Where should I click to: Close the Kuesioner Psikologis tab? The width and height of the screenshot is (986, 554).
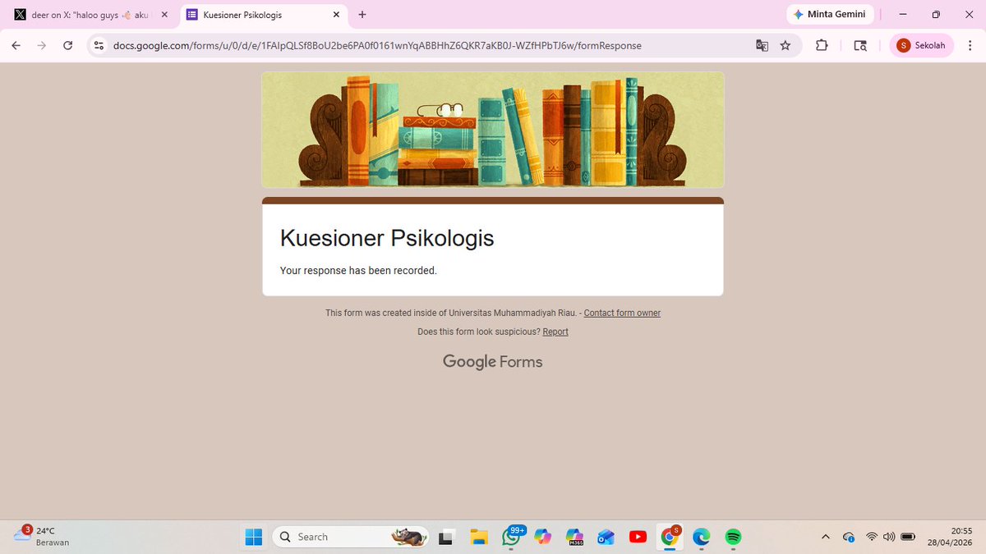click(x=335, y=15)
